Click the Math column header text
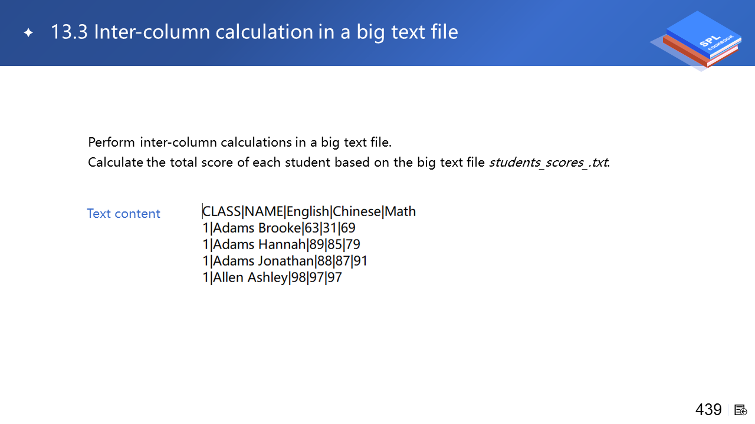 coord(401,211)
